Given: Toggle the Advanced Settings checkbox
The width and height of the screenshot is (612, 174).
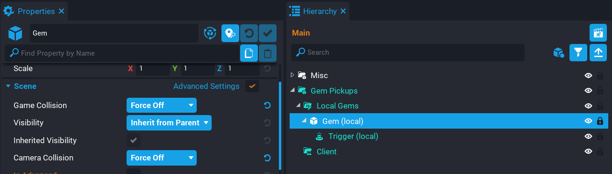Looking at the screenshot, I should tap(252, 86).
